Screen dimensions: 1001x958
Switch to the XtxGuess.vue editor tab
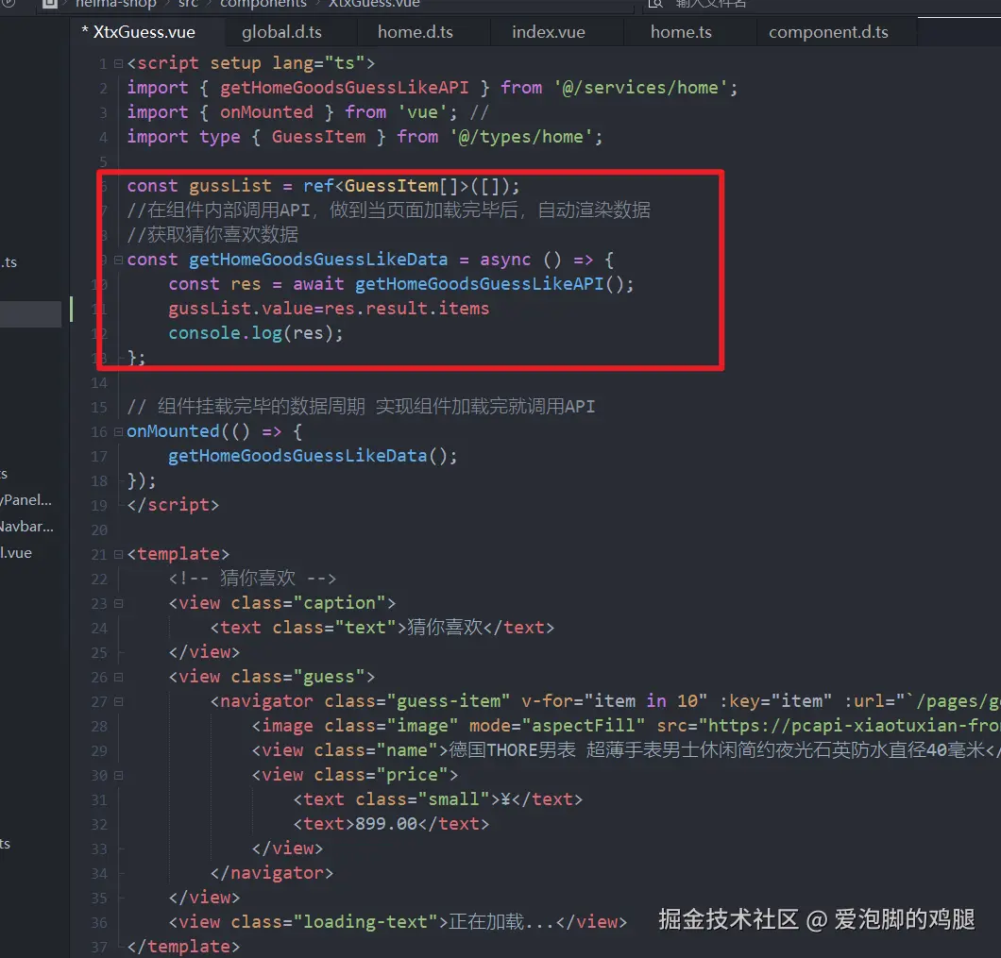tap(139, 32)
